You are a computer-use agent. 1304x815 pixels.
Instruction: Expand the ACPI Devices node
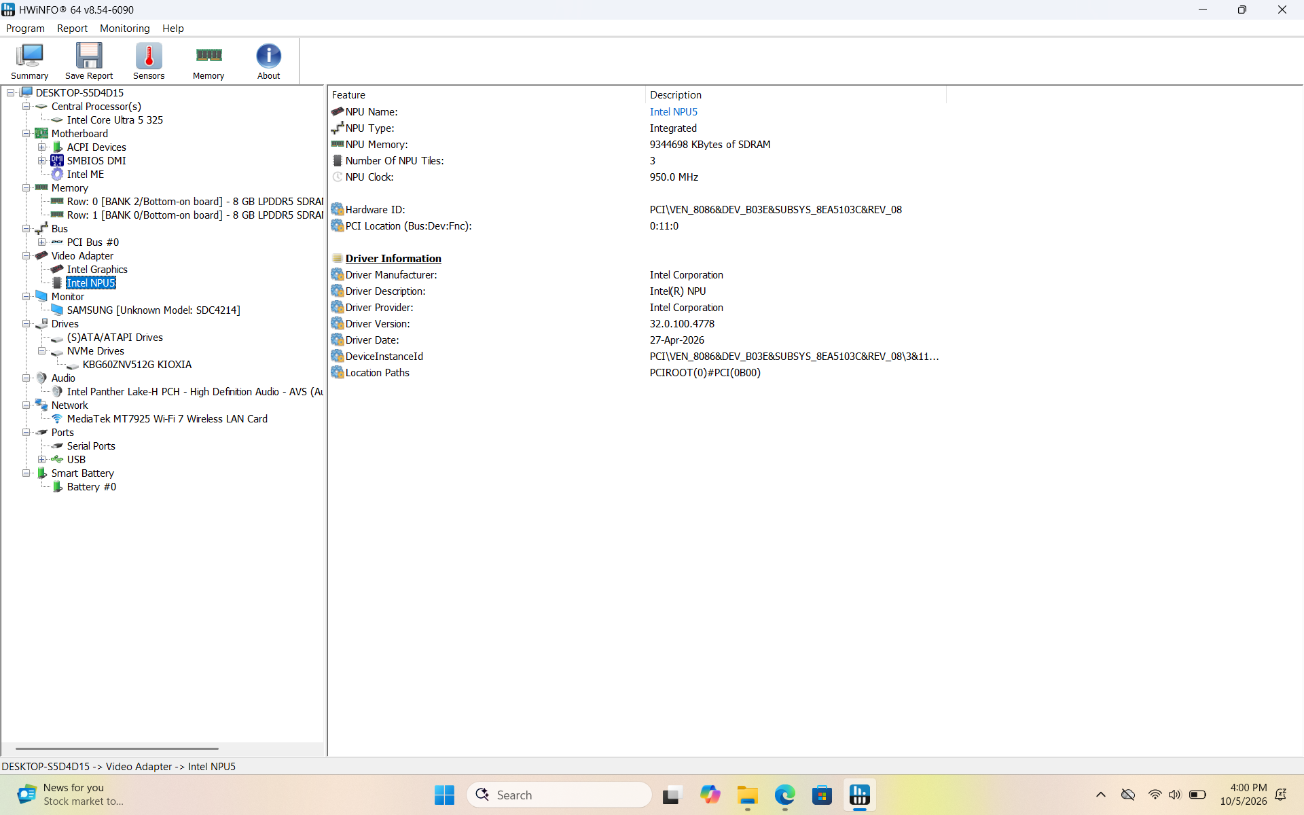(41, 147)
